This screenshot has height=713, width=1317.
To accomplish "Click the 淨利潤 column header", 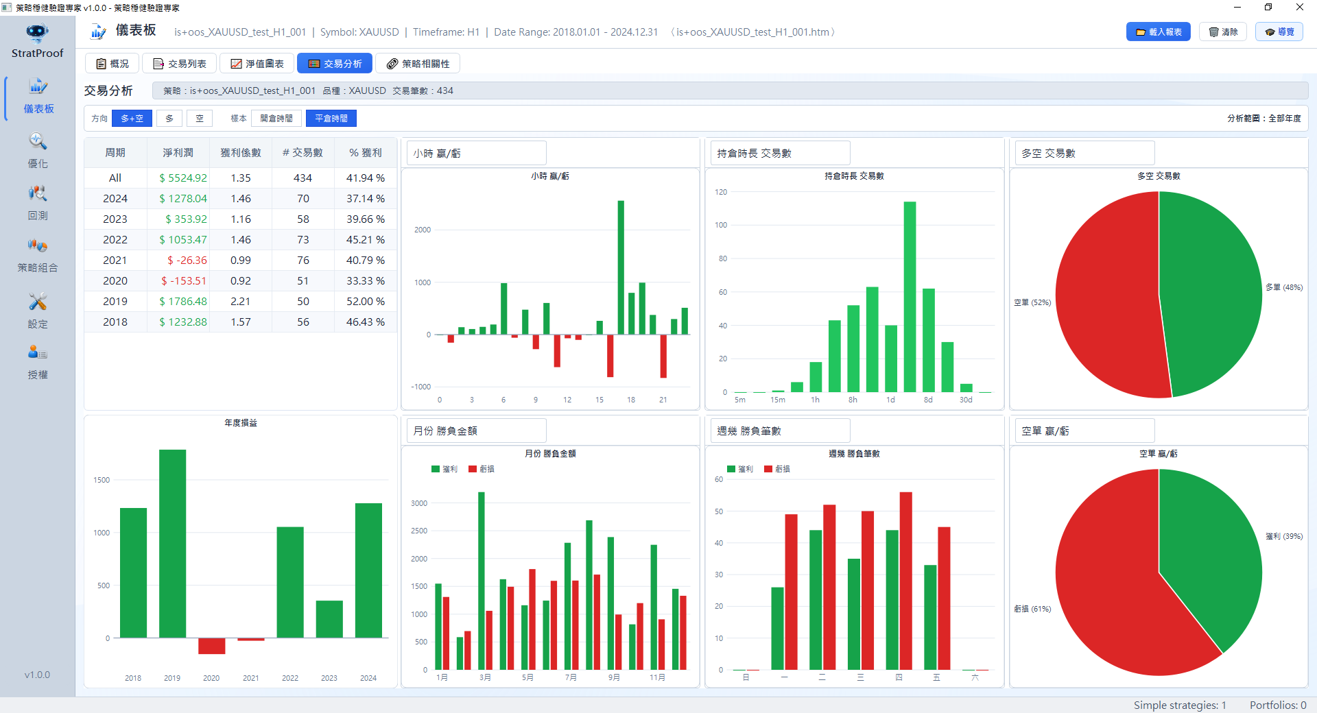I will 178,153.
